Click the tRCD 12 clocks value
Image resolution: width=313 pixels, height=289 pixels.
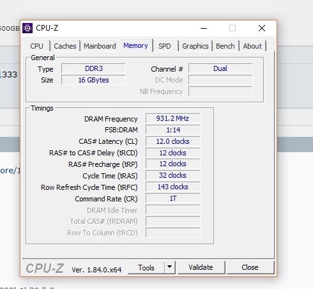[172, 153]
